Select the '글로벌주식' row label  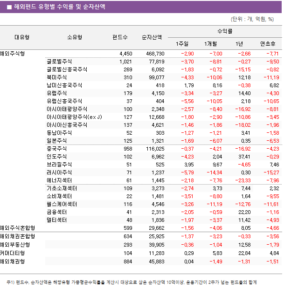point(59,62)
